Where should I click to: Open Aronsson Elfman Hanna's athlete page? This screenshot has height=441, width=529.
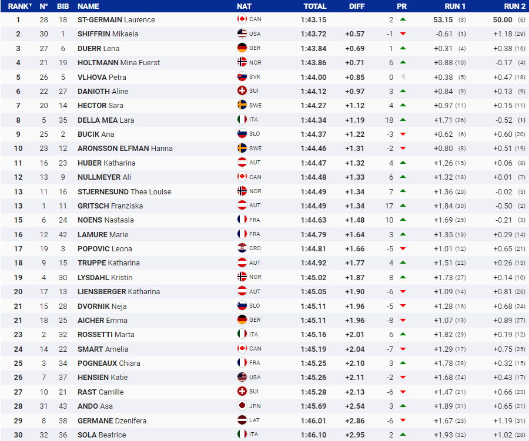[125, 149]
